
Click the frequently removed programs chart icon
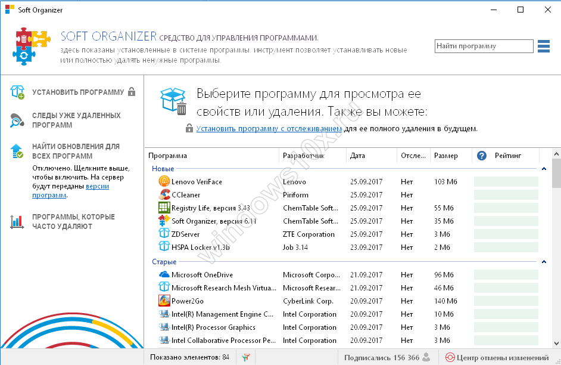pos(17,222)
